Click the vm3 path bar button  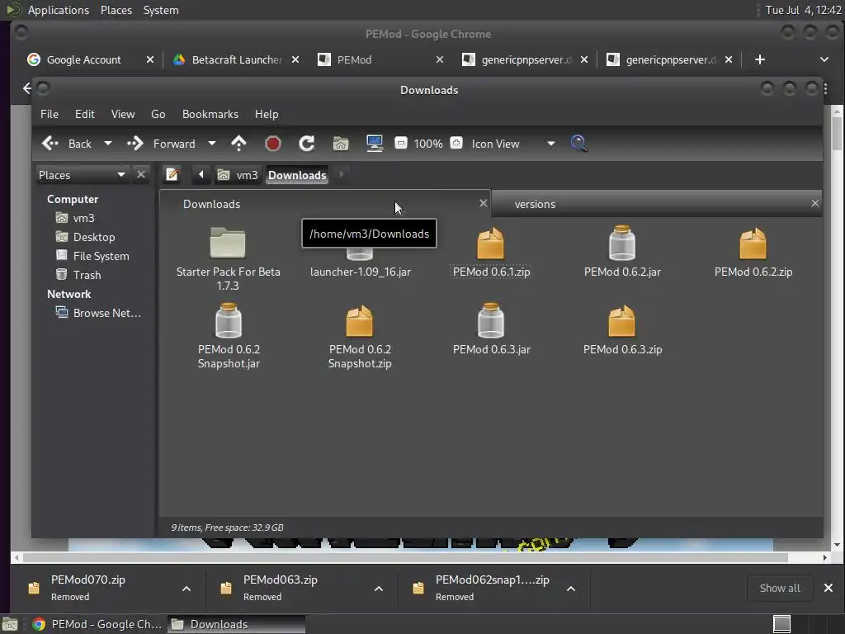tap(238, 175)
